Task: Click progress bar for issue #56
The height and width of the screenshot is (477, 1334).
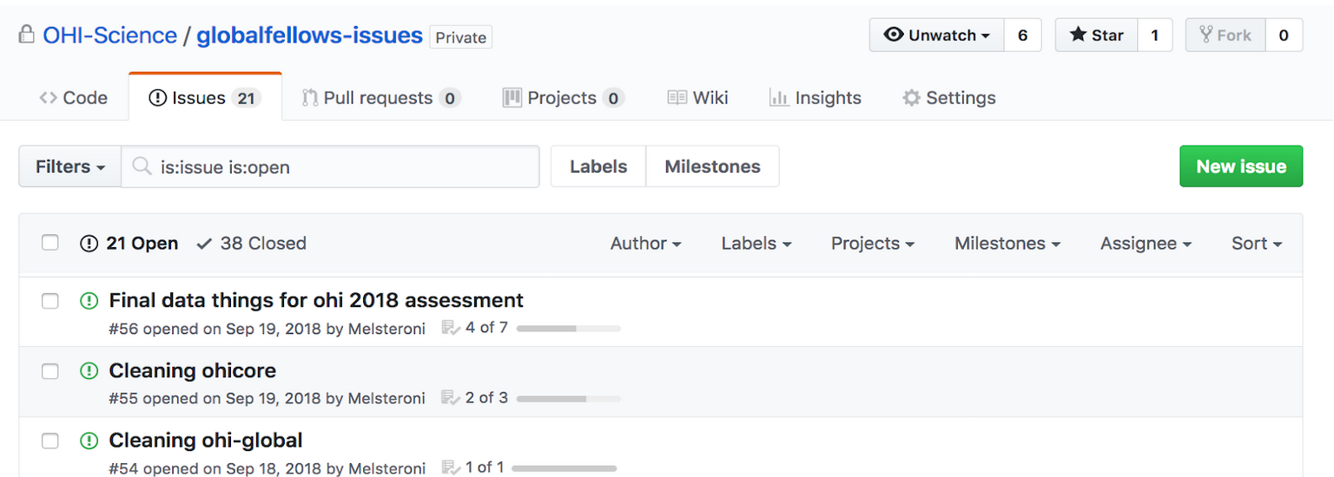Action: click(569, 329)
